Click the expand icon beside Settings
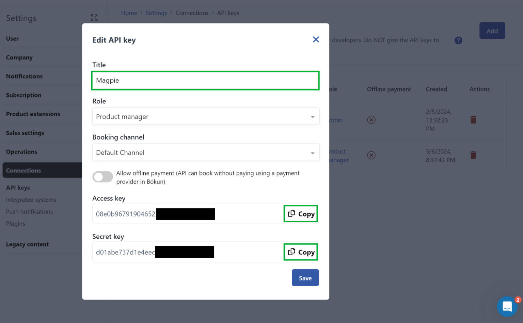 coord(94,18)
